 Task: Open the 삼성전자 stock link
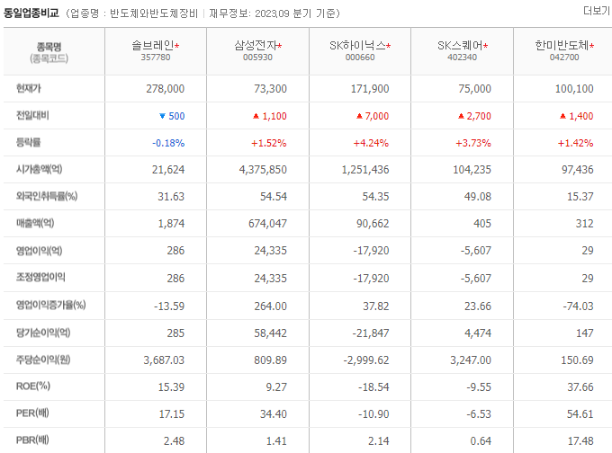[x=256, y=46]
